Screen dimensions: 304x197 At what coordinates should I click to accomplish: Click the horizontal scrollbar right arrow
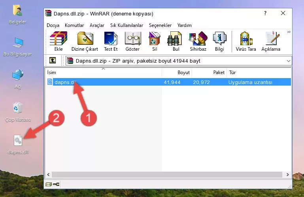(x=288, y=175)
